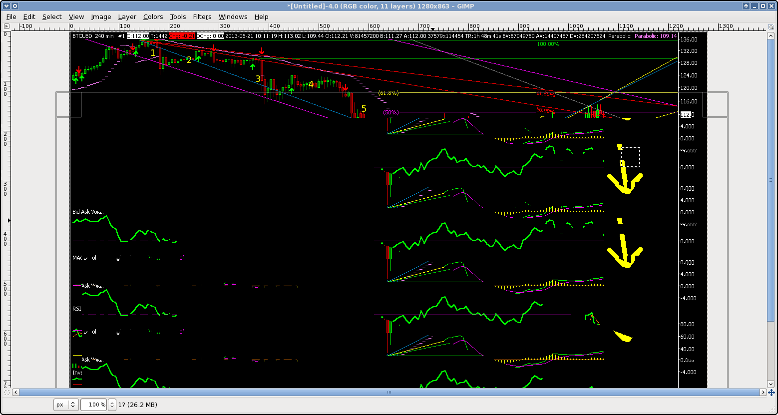Click the image navigation cross-arrows icon

(x=772, y=393)
